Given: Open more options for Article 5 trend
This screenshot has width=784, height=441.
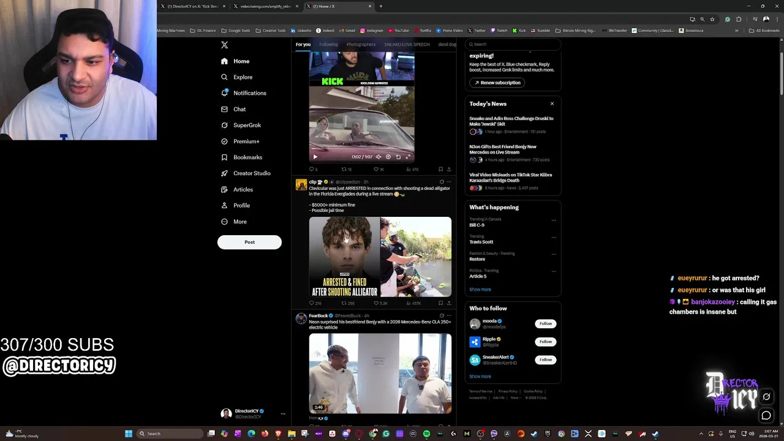Looking at the screenshot, I should tap(554, 271).
